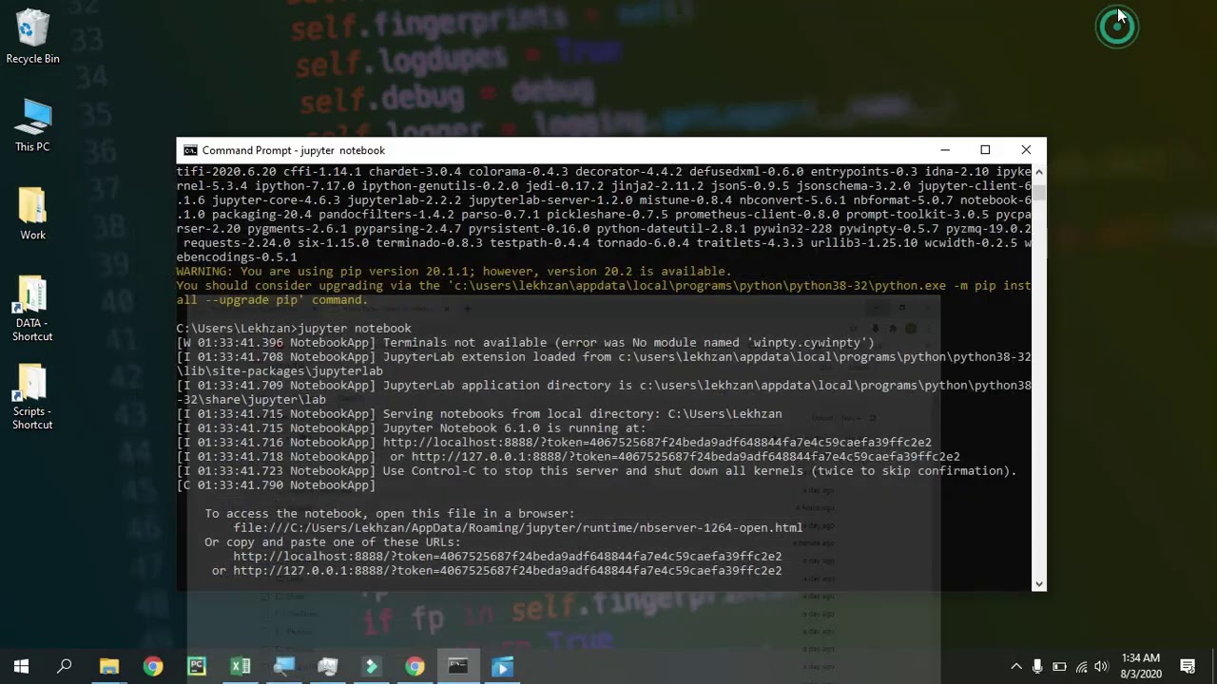Open the Chrome icon beside Command Prompt icon
Image resolution: width=1217 pixels, height=684 pixels.
415,667
